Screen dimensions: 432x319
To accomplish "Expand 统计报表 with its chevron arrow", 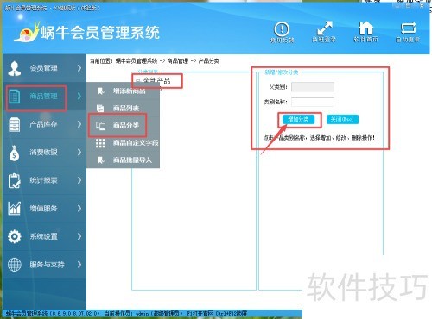I will tap(79, 180).
